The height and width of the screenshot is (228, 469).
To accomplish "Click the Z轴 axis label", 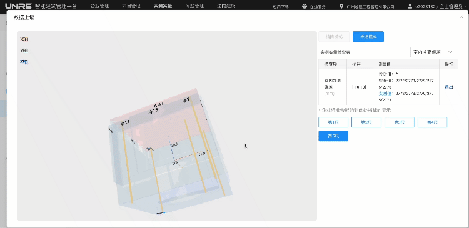I will pyautogui.click(x=24, y=62).
